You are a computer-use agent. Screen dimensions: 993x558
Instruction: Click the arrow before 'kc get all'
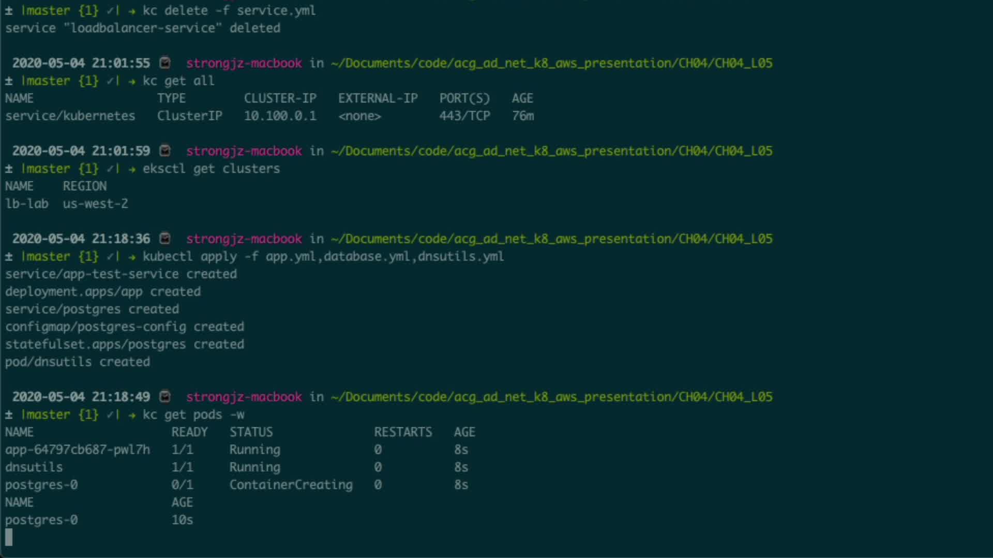coord(132,81)
